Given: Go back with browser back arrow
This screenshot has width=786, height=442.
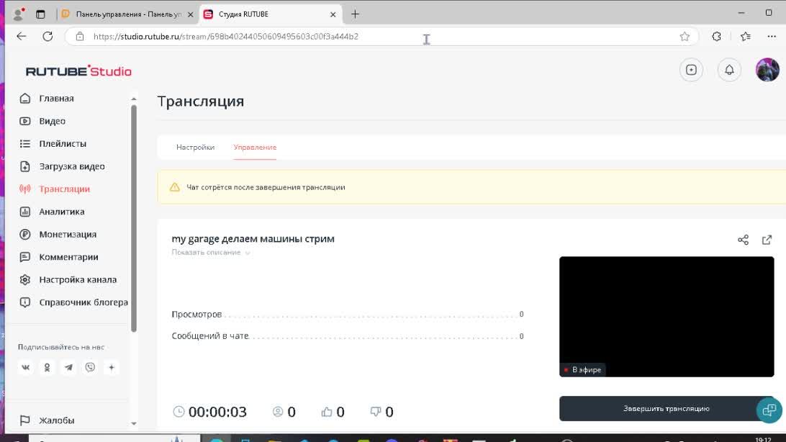Looking at the screenshot, I should 21,36.
